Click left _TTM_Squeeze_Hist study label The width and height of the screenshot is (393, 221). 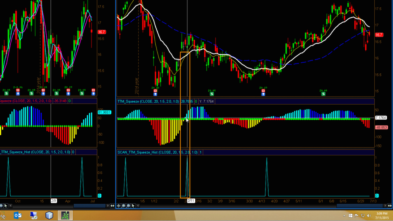[35, 152]
